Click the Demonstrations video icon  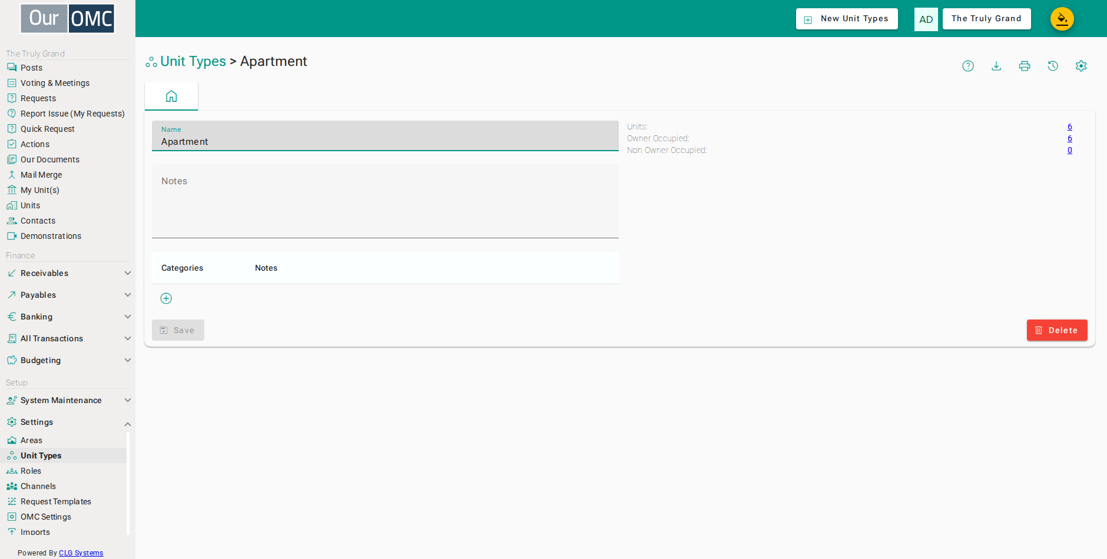tap(12, 236)
